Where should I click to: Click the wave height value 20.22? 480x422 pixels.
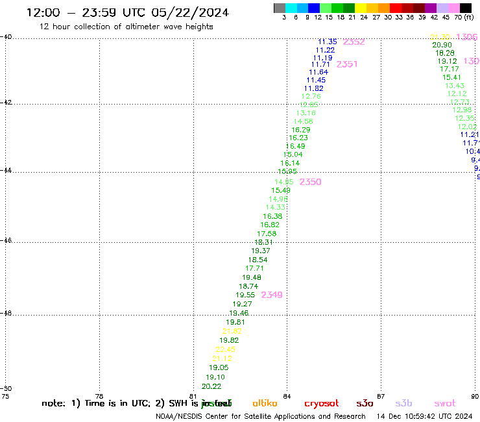[211, 387]
